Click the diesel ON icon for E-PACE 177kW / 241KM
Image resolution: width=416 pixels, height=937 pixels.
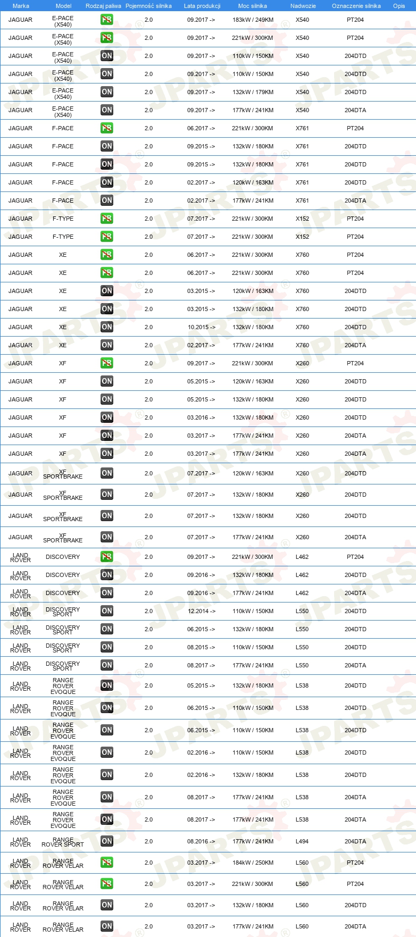[107, 110]
